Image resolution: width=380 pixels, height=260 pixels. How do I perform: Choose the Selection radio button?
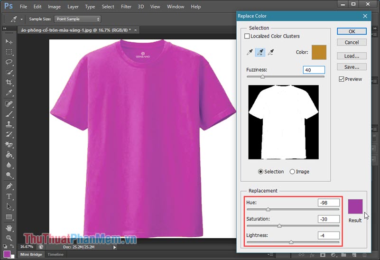pos(260,172)
